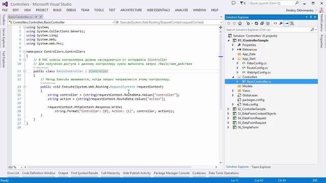
Task: Click the Dmitriy Okhrimenko account name
Action: [x=300, y=10]
